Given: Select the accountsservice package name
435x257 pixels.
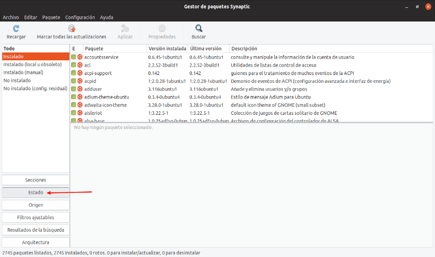Looking at the screenshot, I should coord(101,57).
